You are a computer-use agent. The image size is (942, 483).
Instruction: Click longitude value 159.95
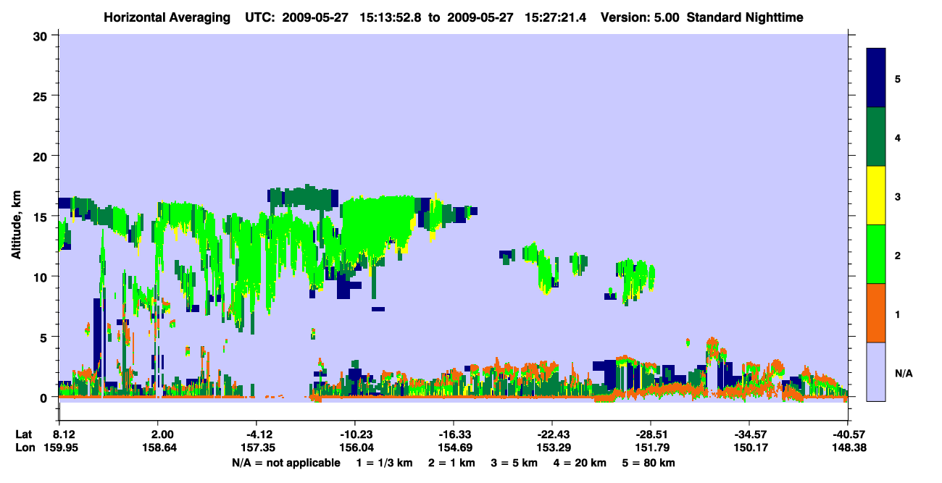click(x=59, y=448)
